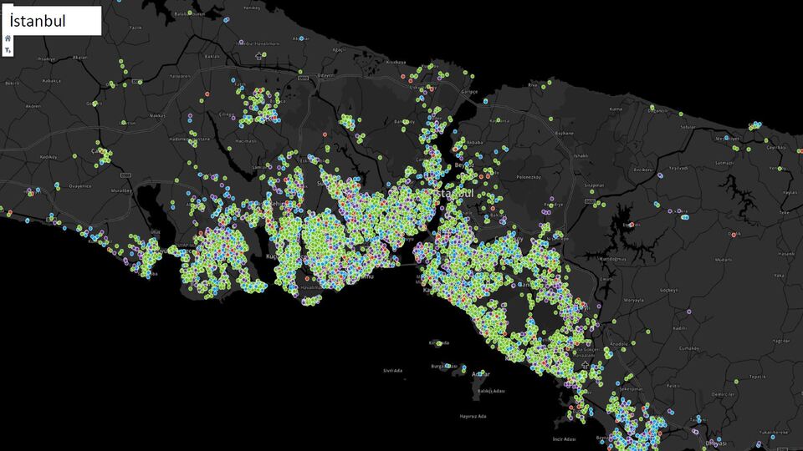The width and height of the screenshot is (803, 451).
Task: Click the Şekerpınar place label
Action: point(631,388)
